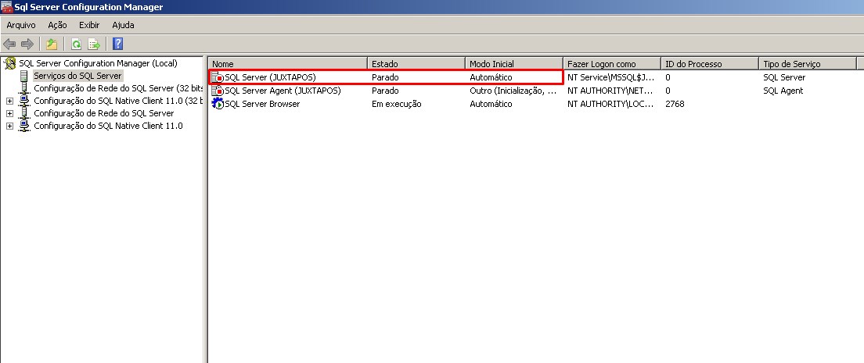The width and height of the screenshot is (864, 363).
Task: Select the SQL Server Agent (JUXTAPOS) row name
Action: (283, 91)
